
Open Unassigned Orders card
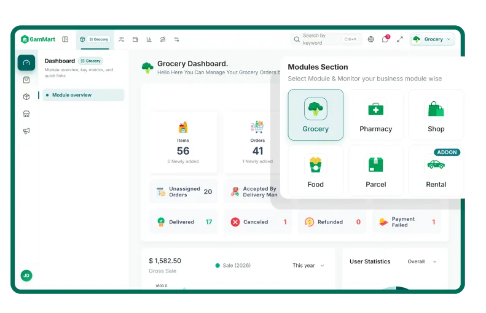coord(183,191)
